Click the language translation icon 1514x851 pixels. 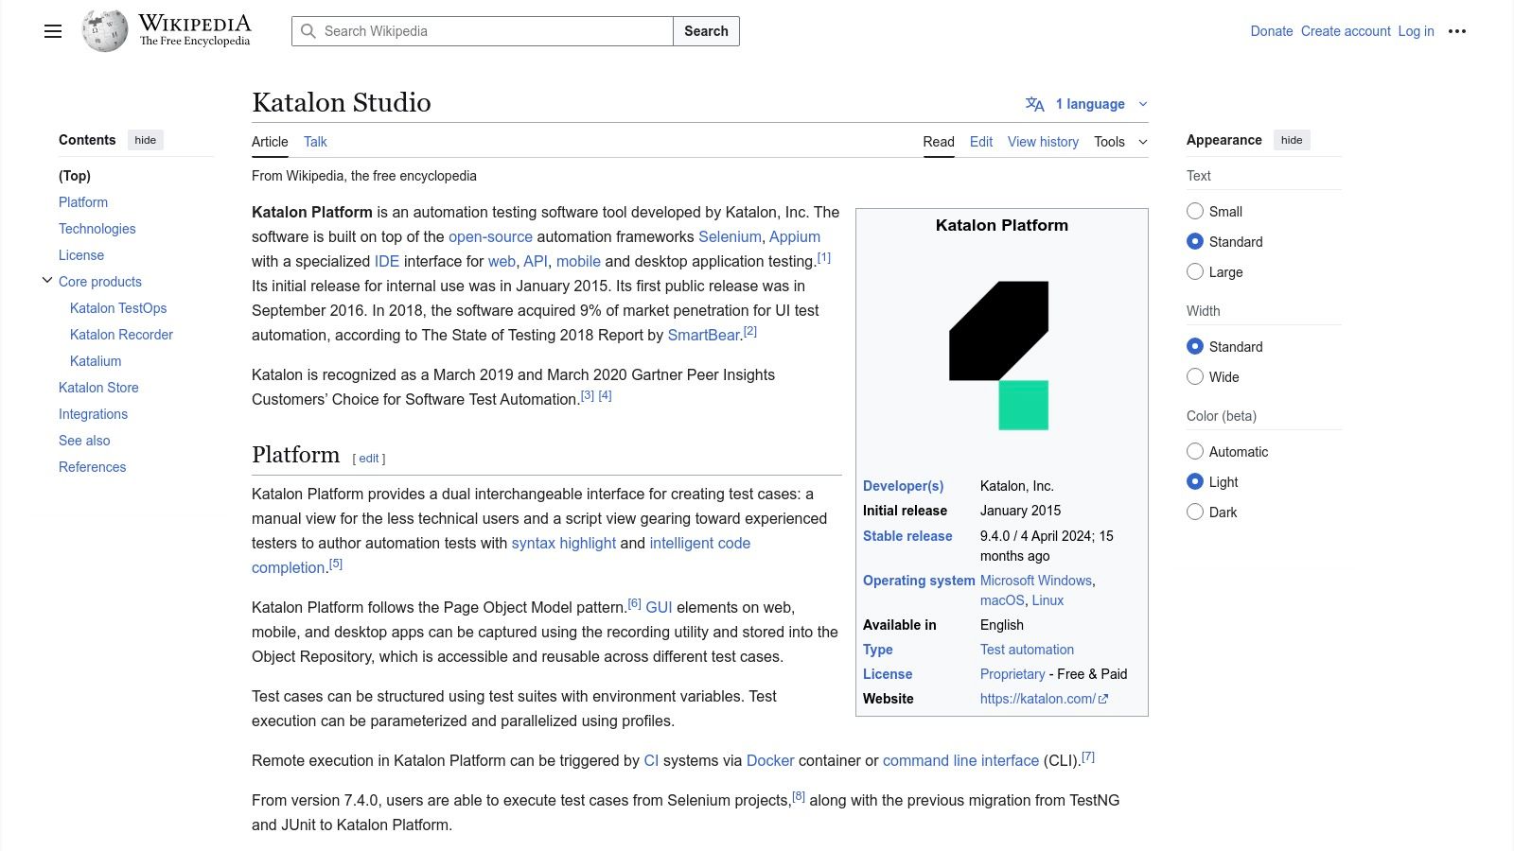click(1035, 104)
